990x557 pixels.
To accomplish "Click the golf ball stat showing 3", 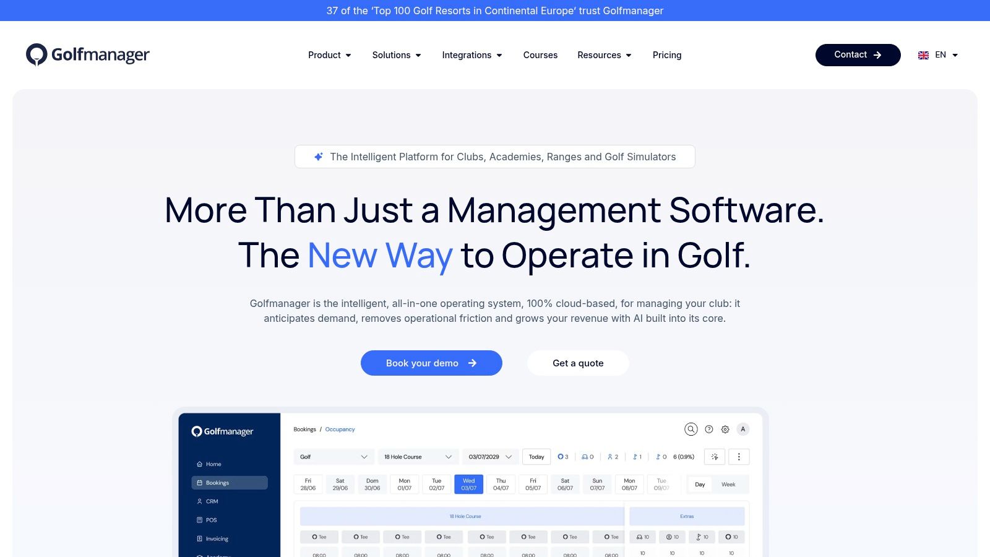I will click(563, 457).
